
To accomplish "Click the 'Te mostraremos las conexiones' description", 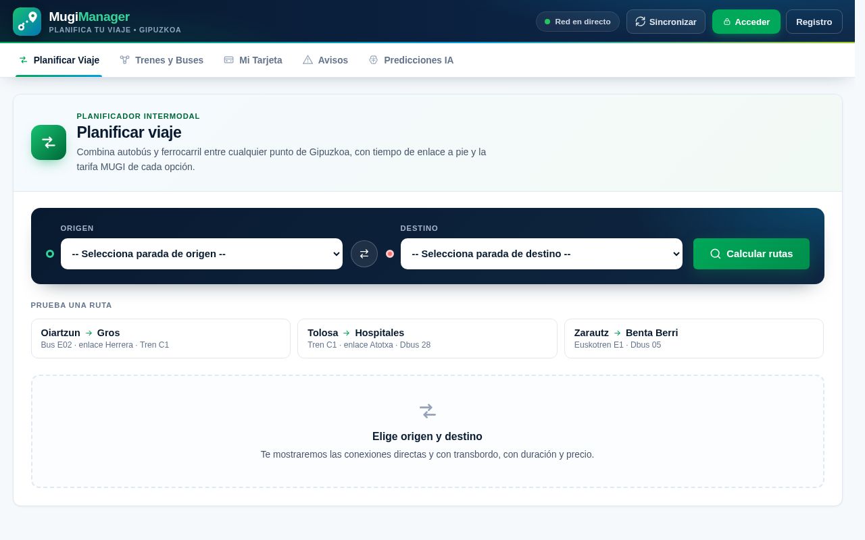I will tap(427, 454).
